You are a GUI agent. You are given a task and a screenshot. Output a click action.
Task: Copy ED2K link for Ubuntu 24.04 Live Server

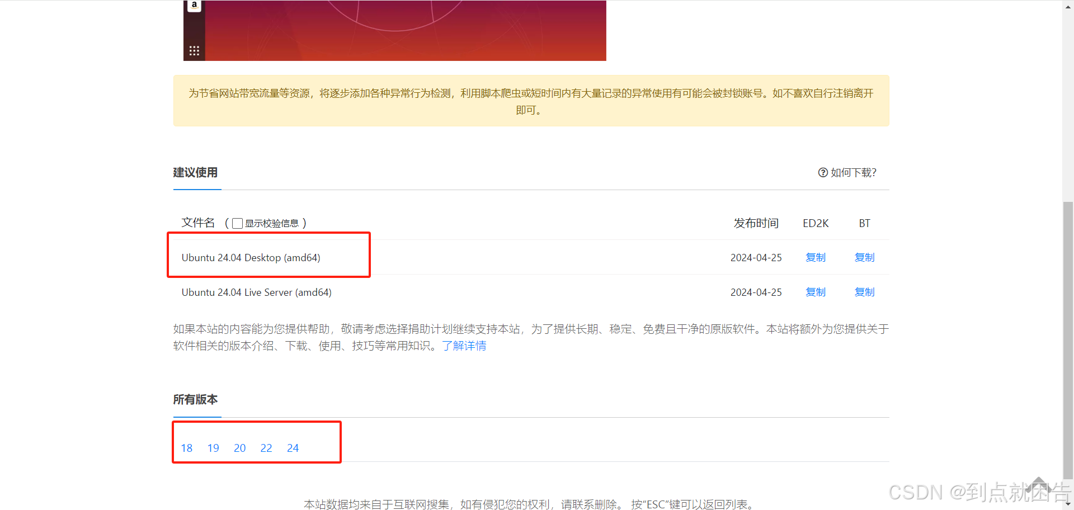pyautogui.click(x=816, y=292)
